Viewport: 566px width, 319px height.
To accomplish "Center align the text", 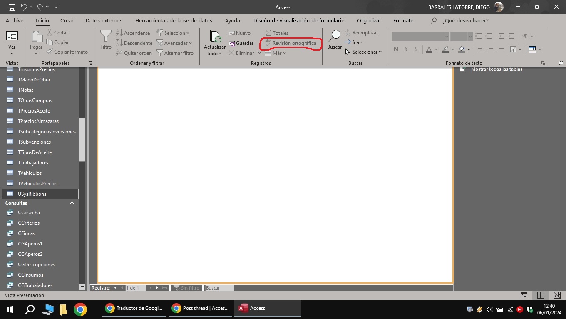I will tap(490, 49).
